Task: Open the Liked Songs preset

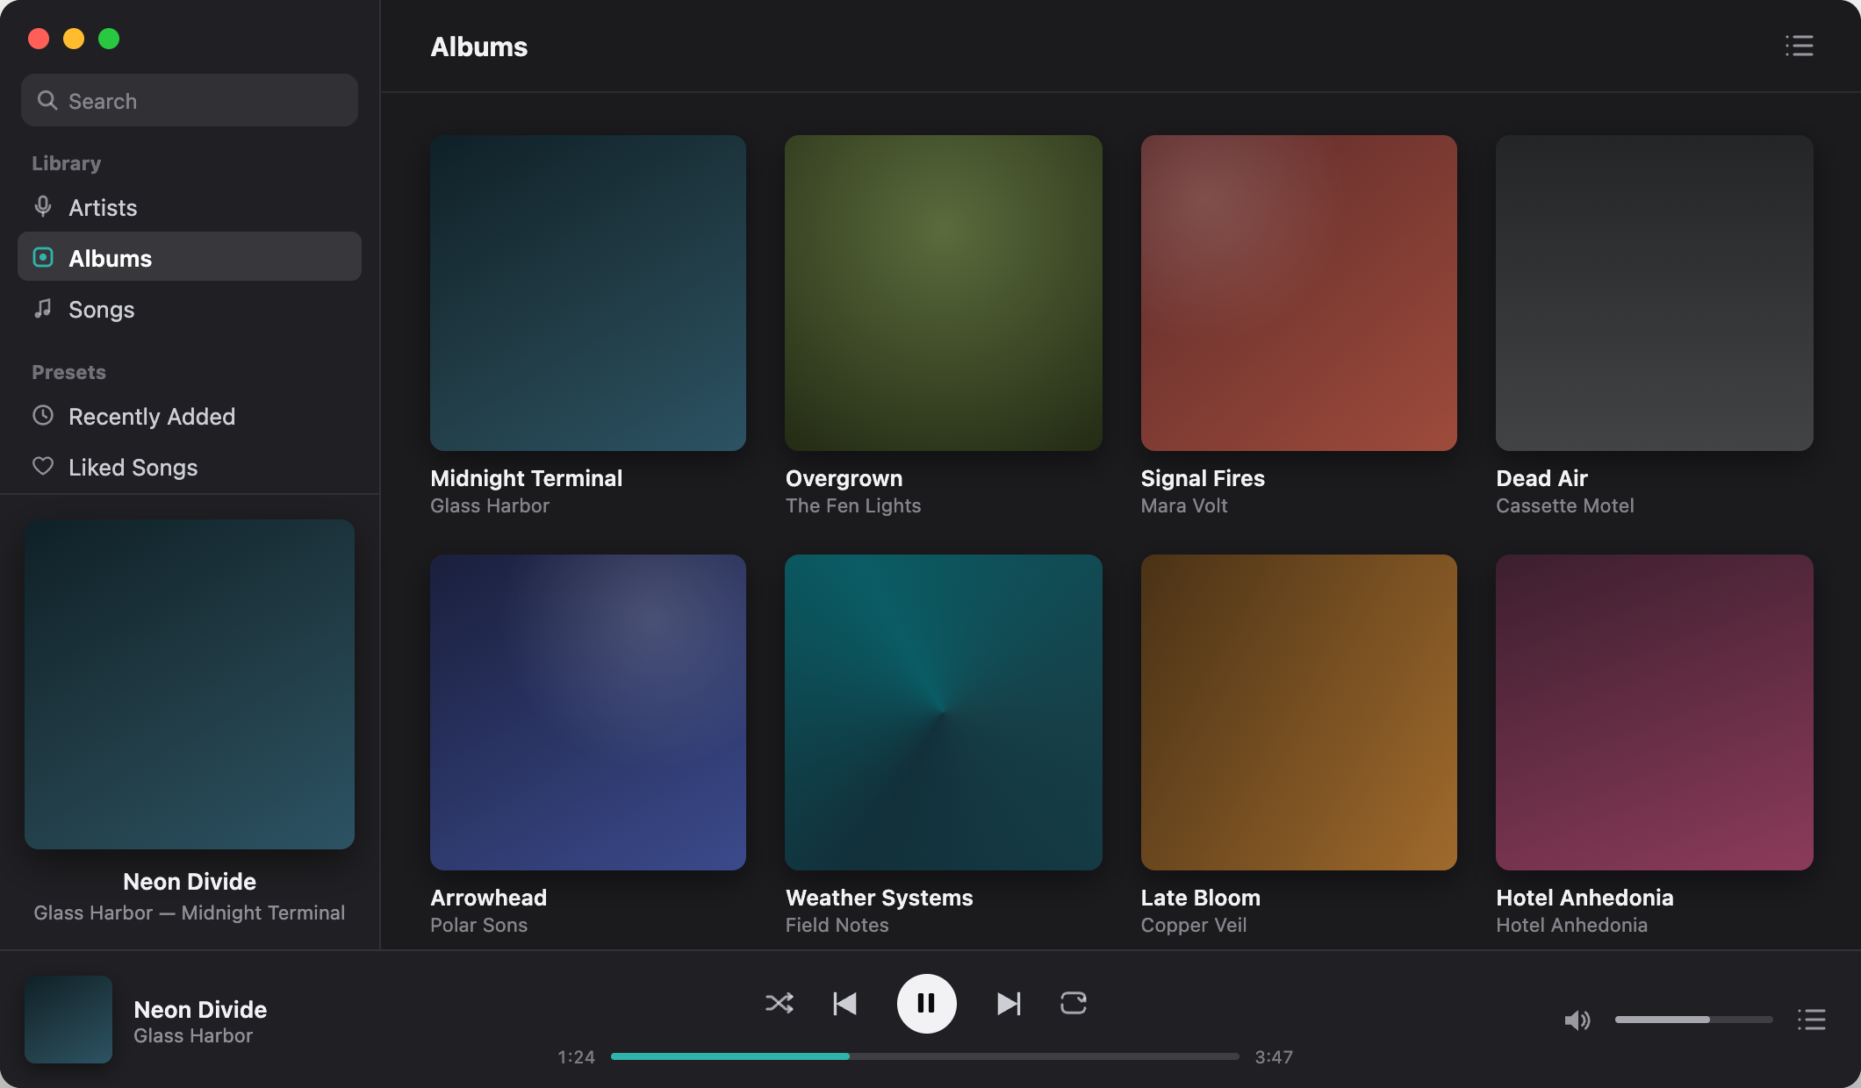Action: point(190,467)
